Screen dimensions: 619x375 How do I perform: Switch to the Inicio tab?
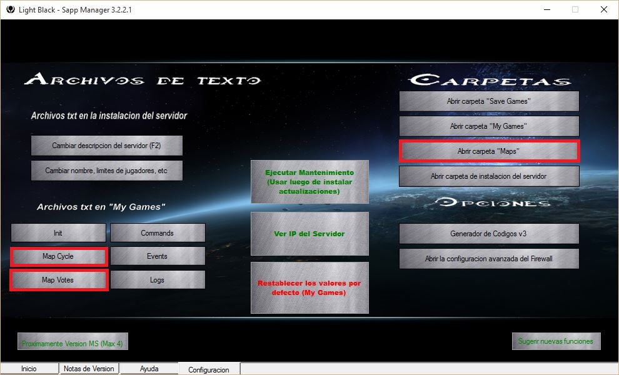[29, 369]
